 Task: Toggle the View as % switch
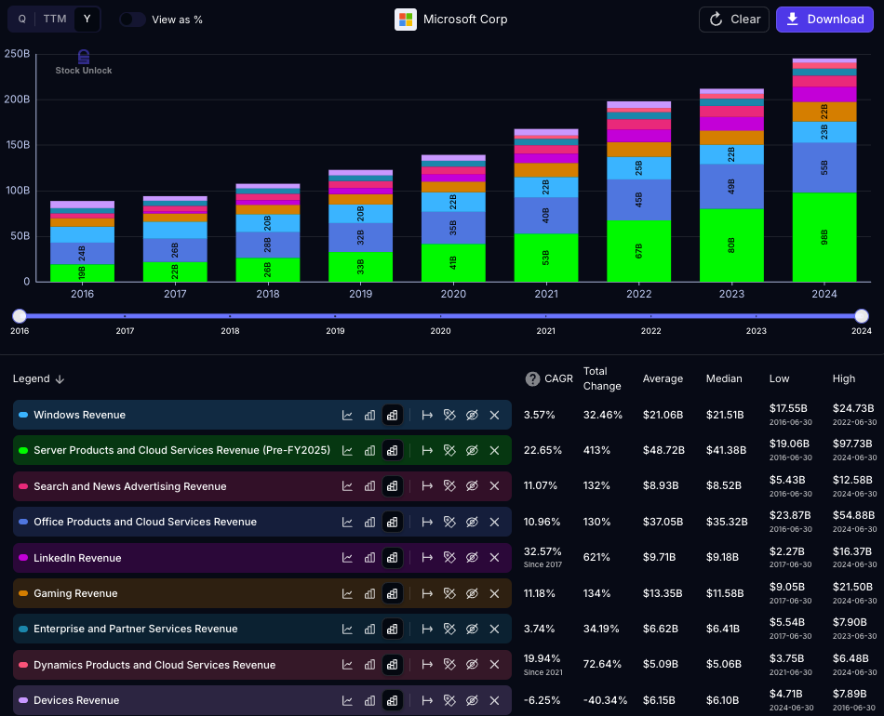(x=132, y=20)
